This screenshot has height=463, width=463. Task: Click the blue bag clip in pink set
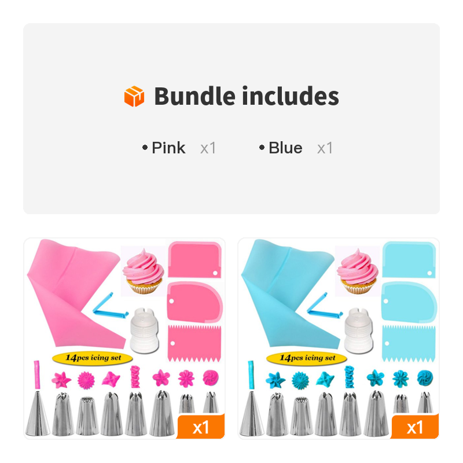click(x=111, y=306)
